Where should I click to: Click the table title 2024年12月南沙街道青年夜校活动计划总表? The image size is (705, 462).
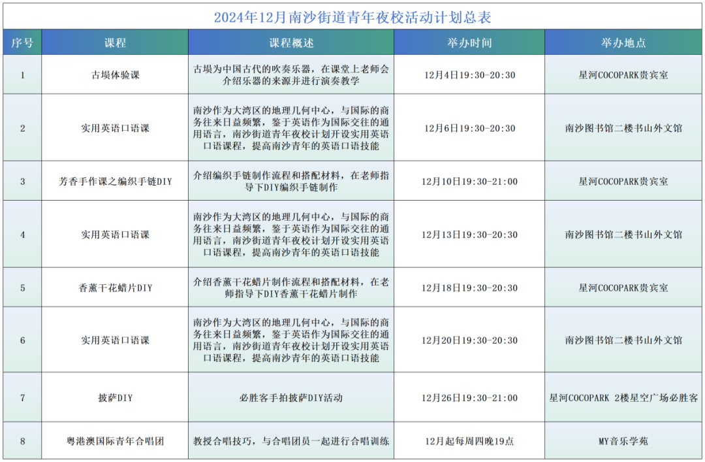(x=352, y=17)
